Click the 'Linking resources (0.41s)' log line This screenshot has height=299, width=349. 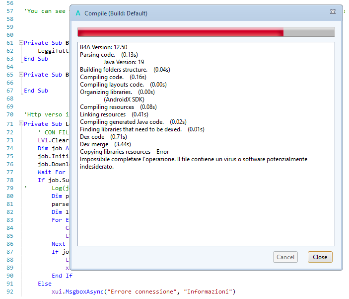coord(114,114)
